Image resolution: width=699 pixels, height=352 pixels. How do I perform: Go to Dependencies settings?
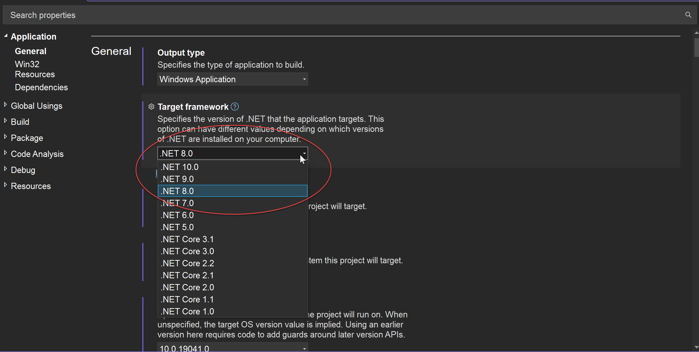(x=41, y=87)
